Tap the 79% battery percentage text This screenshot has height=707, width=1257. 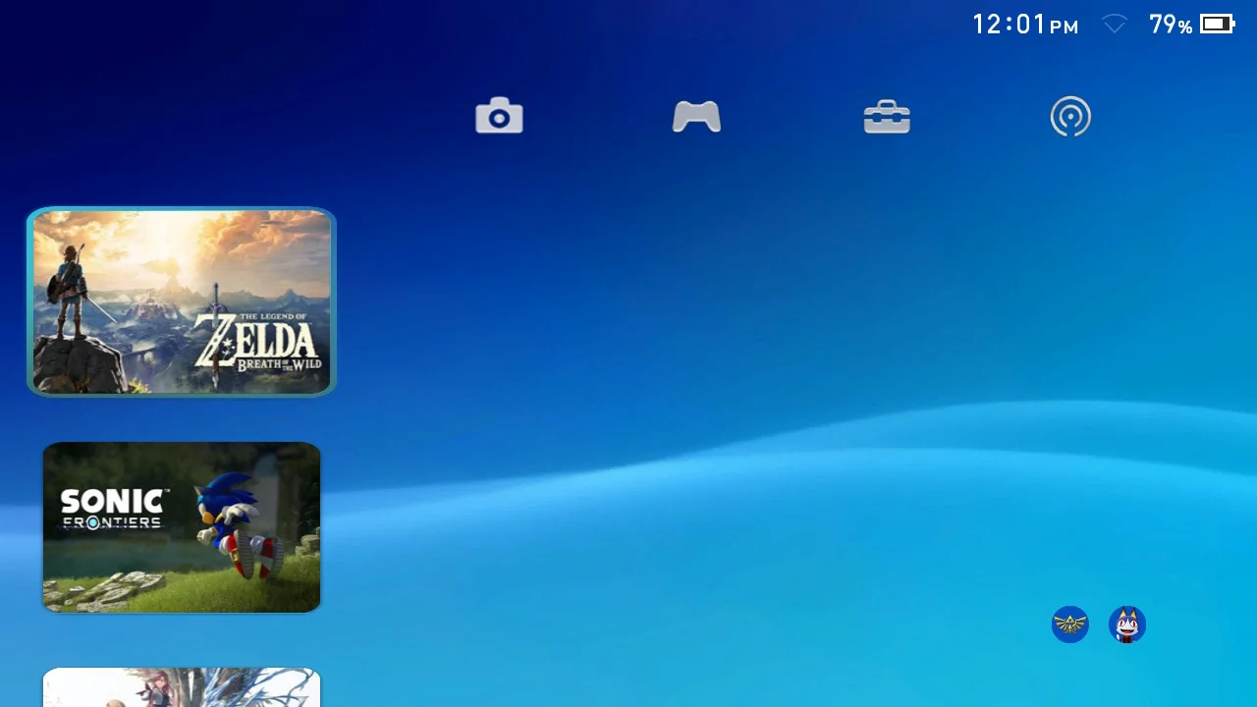click(x=1171, y=26)
